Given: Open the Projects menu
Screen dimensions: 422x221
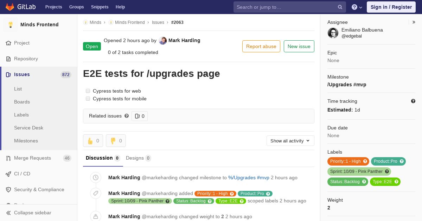Looking at the screenshot, I should (x=53, y=7).
